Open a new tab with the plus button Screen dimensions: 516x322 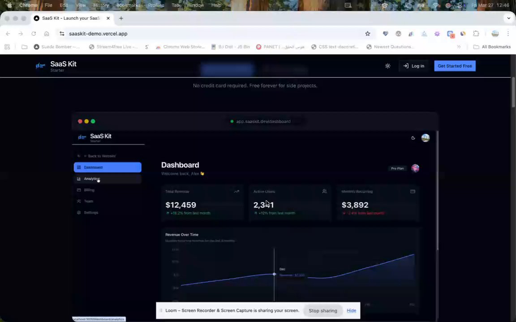pos(121,18)
